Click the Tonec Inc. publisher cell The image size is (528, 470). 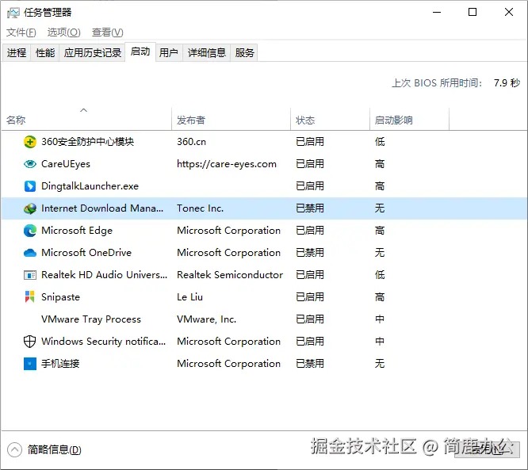coord(201,208)
